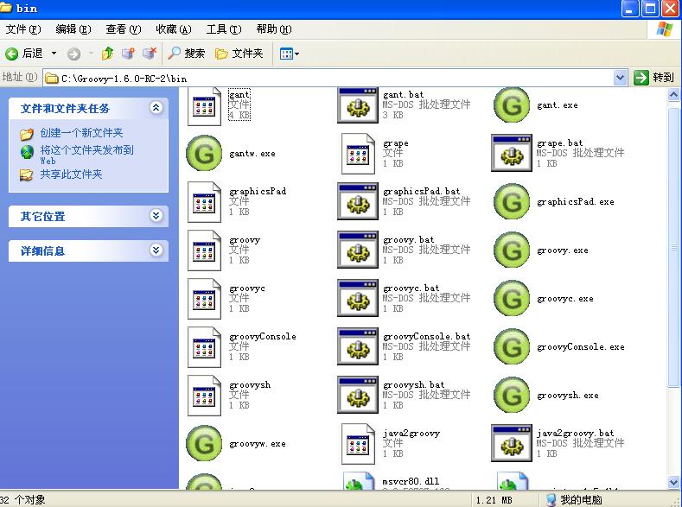Click the 搜索 search button
Image resolution: width=682 pixels, height=507 pixels.
[186, 54]
